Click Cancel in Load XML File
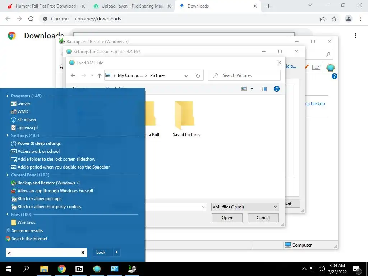 coord(263,218)
